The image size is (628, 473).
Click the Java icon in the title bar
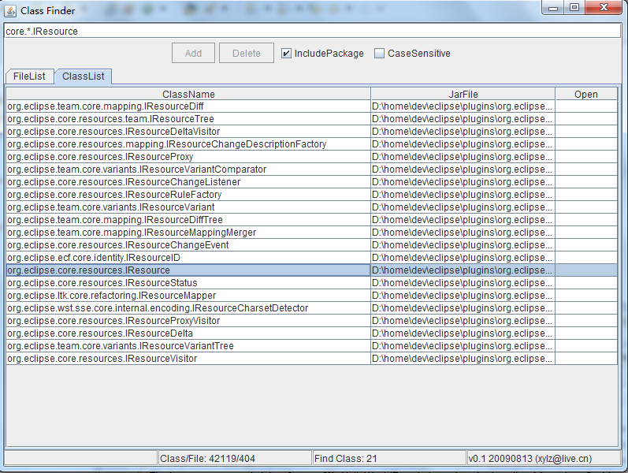10,11
